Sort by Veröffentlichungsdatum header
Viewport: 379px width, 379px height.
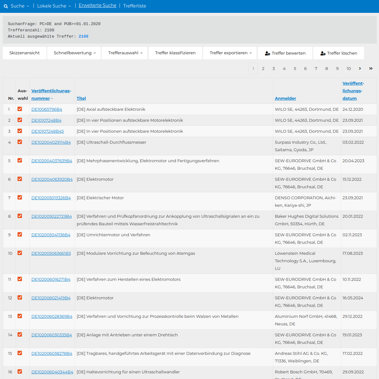[353, 91]
